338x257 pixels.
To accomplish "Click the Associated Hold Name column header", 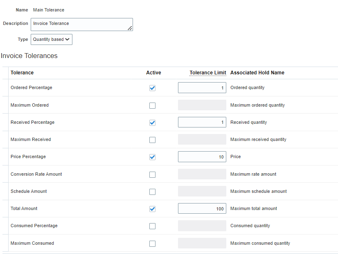I will click(x=257, y=73).
